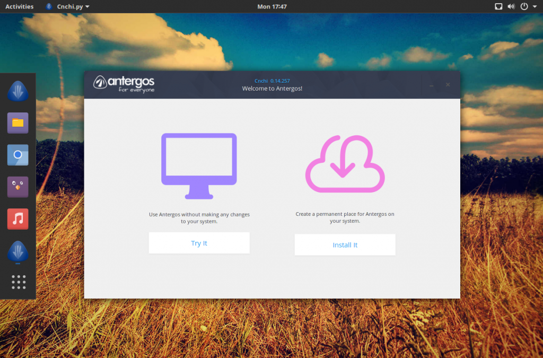Click the Try It button
Viewport: 543px width, 358px height.
[199, 243]
